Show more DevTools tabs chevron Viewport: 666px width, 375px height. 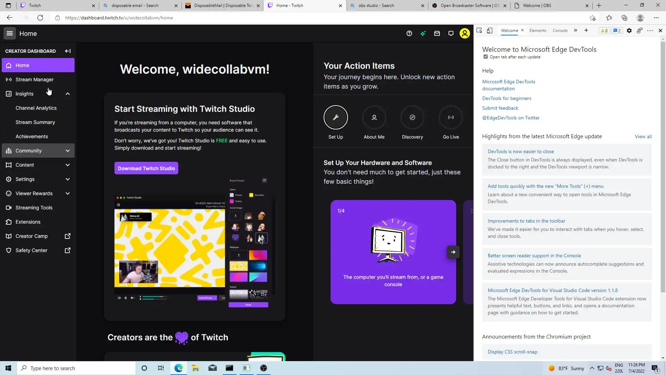pyautogui.click(x=575, y=31)
